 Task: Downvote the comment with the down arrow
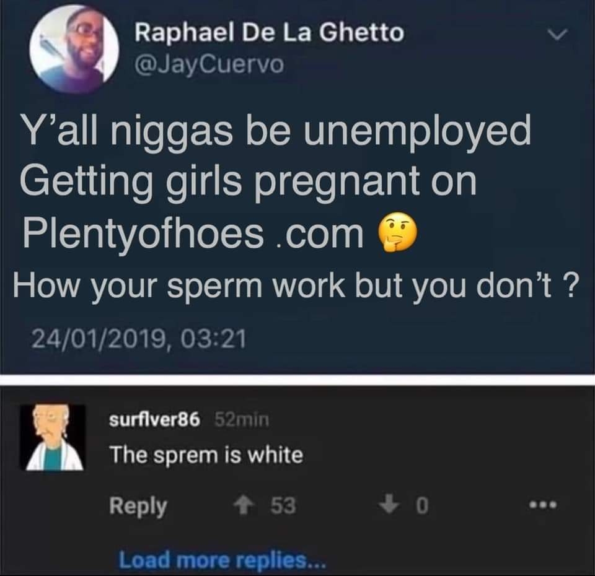point(390,505)
